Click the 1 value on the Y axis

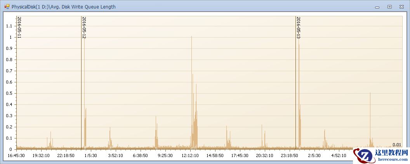(x=11, y=37)
